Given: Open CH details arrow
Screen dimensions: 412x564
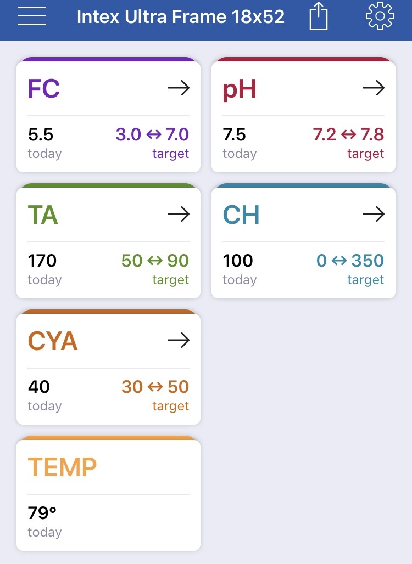Looking at the screenshot, I should [x=374, y=214].
